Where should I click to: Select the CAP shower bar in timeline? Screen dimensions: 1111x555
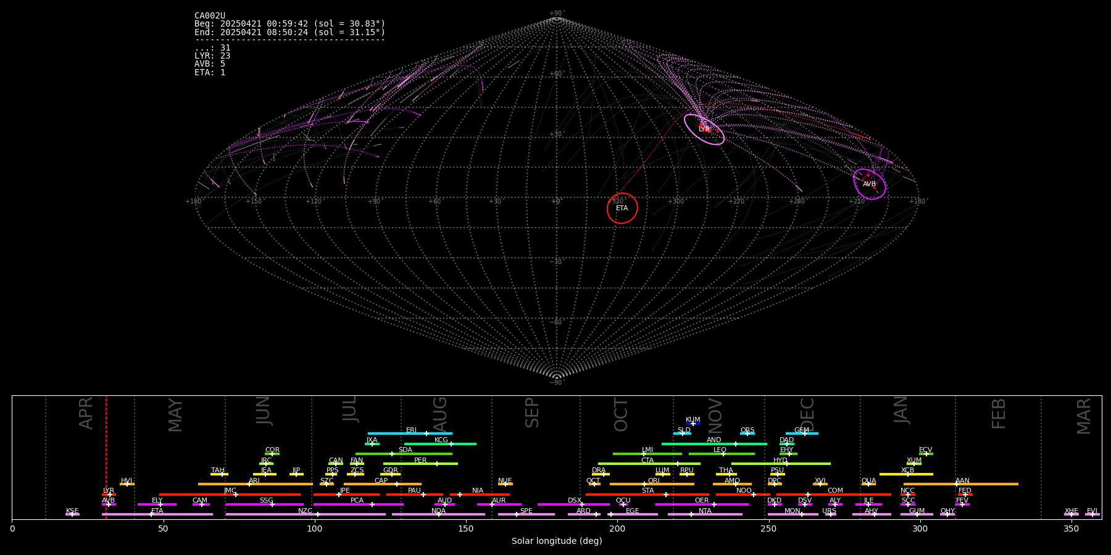(x=383, y=484)
